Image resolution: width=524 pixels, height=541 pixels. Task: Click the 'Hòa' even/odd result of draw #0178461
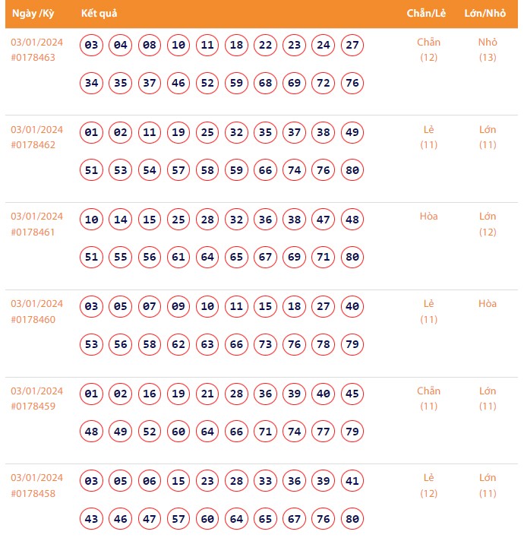coord(429,217)
